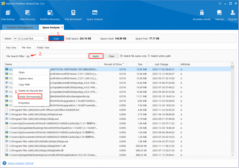Viewport: 239px width, 168px height.
Task: Click the scroll-down arrow of the file list
Action: tap(232, 155)
